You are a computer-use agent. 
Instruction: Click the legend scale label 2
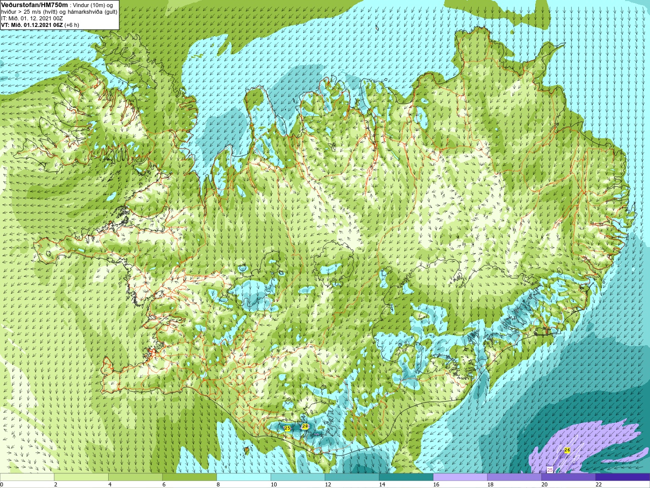tap(55, 484)
